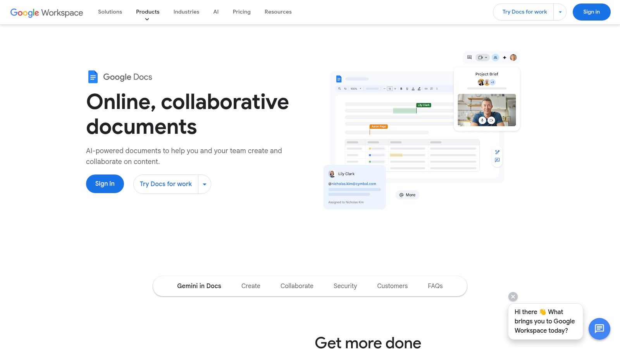
Task: Open the 100% zoom dropdown
Action: click(x=355, y=88)
